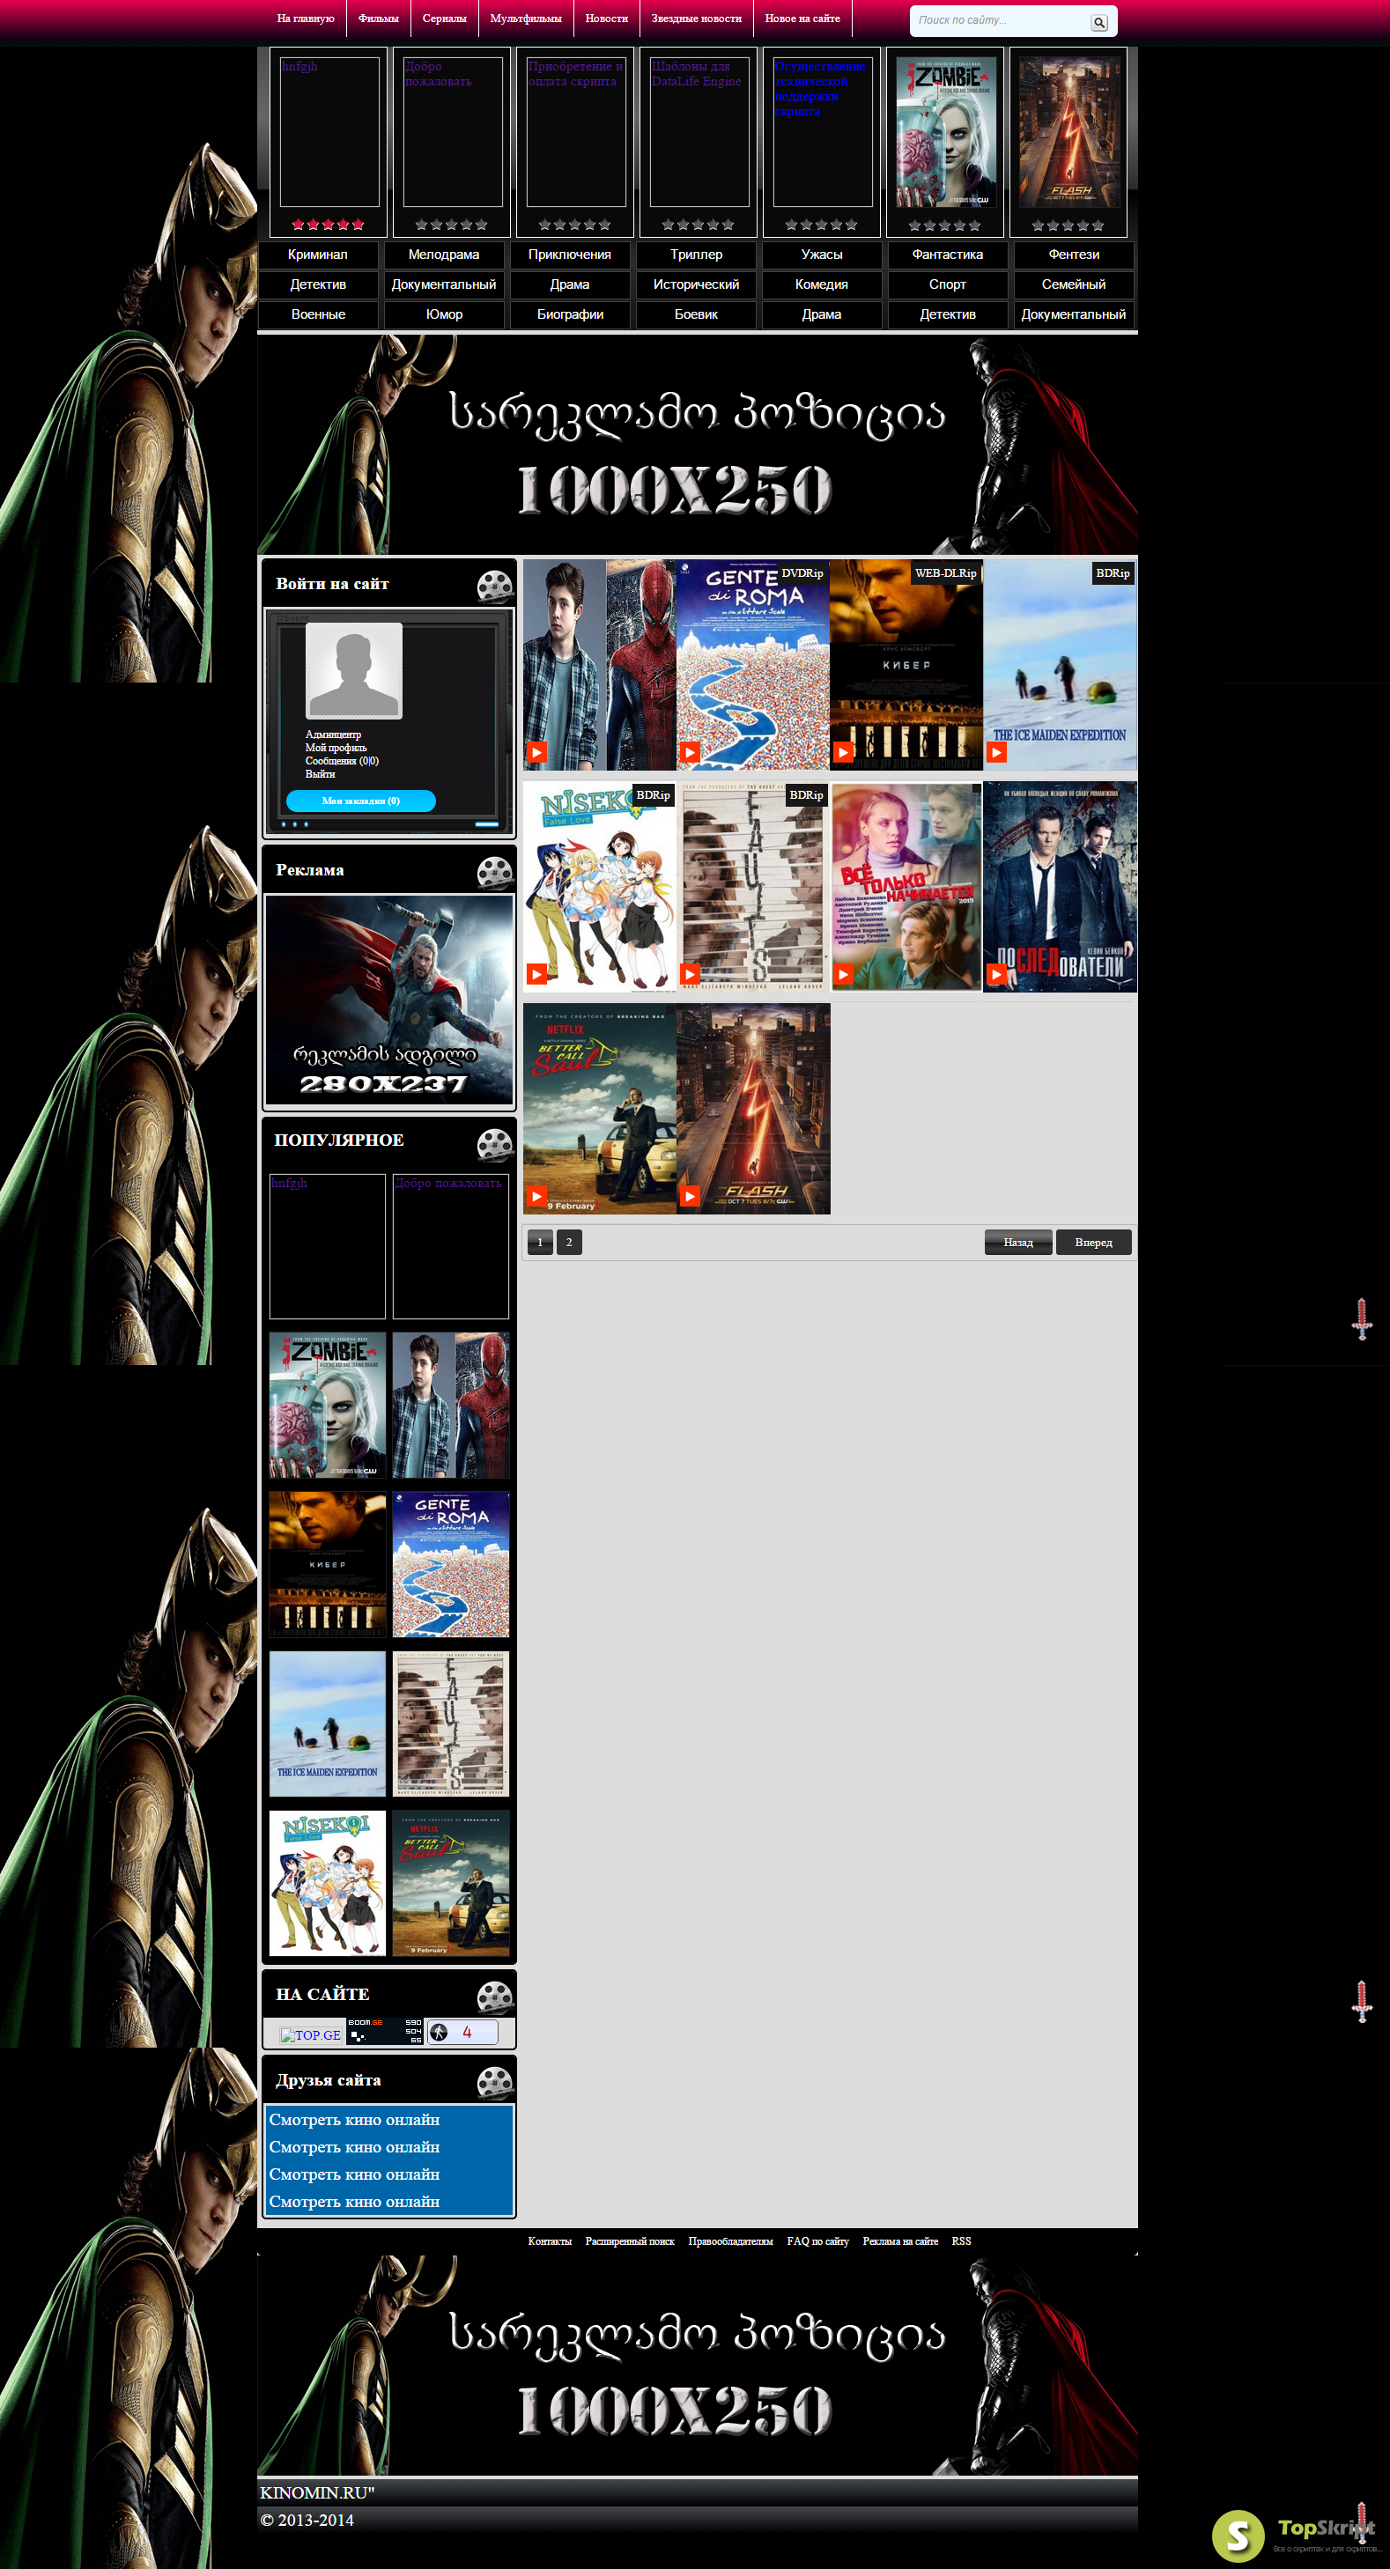This screenshot has height=2569, width=1390.
Task: Select the Семейный genre
Action: point(1074,284)
